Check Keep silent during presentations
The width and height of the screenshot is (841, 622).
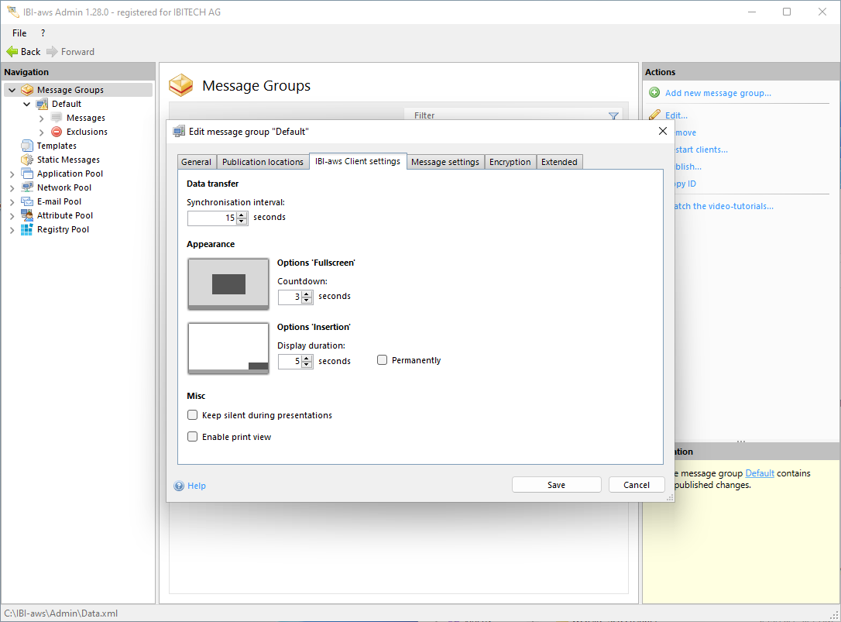pyautogui.click(x=193, y=415)
